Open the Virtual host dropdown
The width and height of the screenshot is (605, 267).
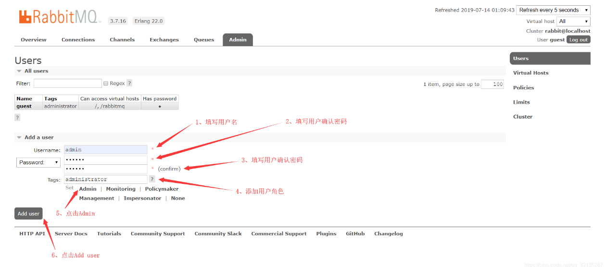pyautogui.click(x=573, y=21)
